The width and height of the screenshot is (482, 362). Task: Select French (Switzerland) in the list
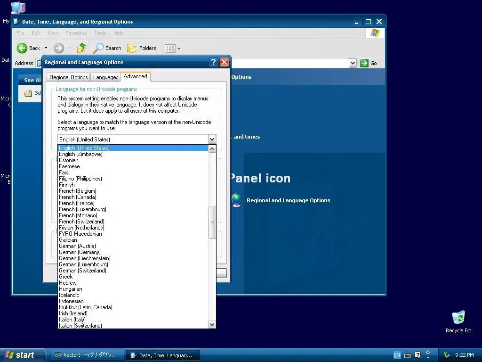(x=133, y=222)
